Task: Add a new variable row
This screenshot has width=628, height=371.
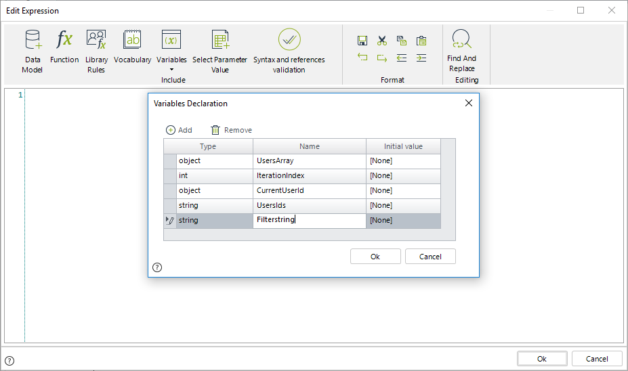Action: [x=179, y=130]
